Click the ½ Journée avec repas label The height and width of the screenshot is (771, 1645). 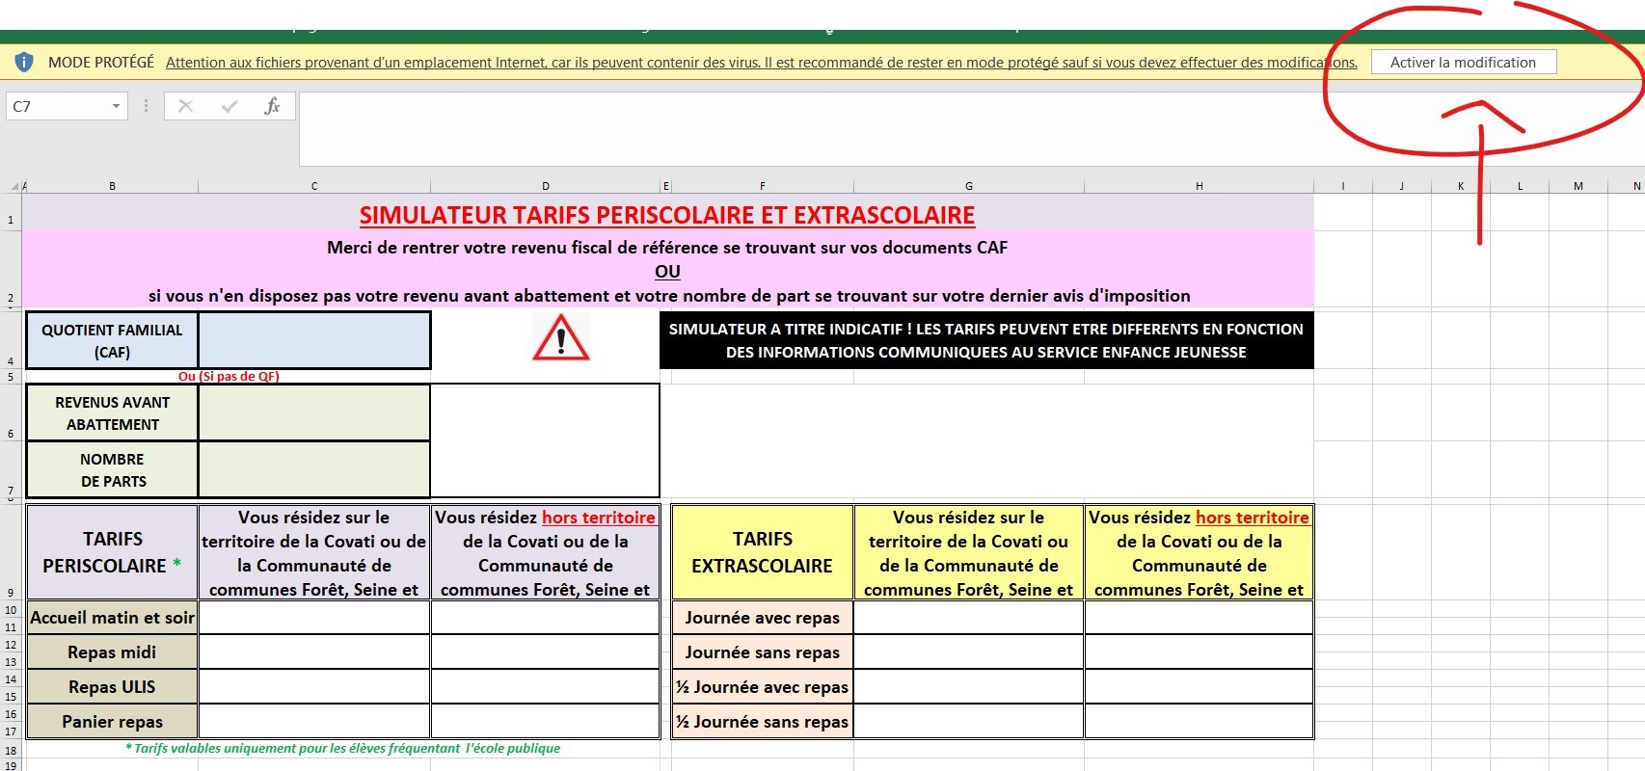762,687
